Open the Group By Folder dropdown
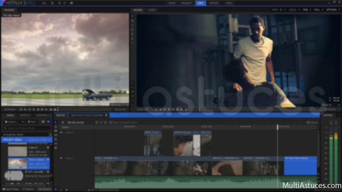Screen dimensions: 342x192 (39, 140)
